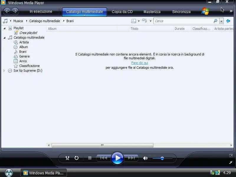Open the In esecuzione tab
236x177 pixels.
coord(41,12)
